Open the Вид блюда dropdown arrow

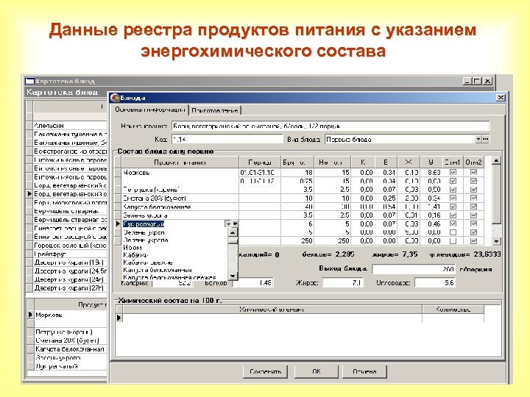(x=478, y=139)
